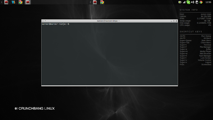Viewport: 213px width, 120px height.
Task: Click the Disk usage row
Action: [195, 23]
